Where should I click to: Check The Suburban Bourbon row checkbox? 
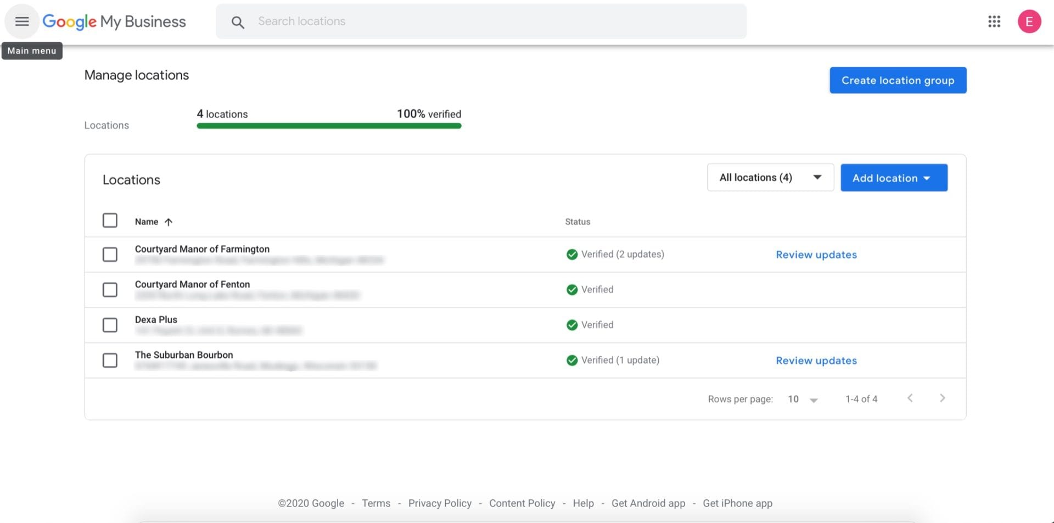[x=110, y=361]
